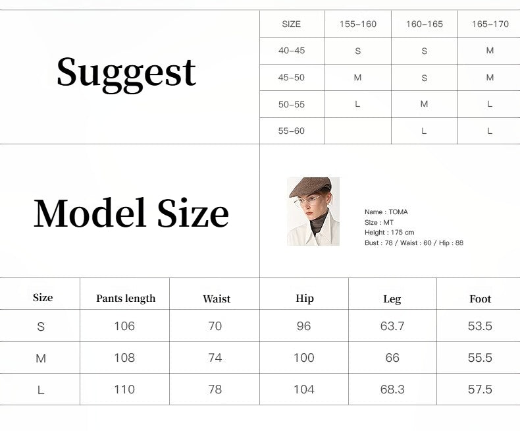Select the 55-60 weight row label
This screenshot has height=431, width=520.
pos(292,131)
